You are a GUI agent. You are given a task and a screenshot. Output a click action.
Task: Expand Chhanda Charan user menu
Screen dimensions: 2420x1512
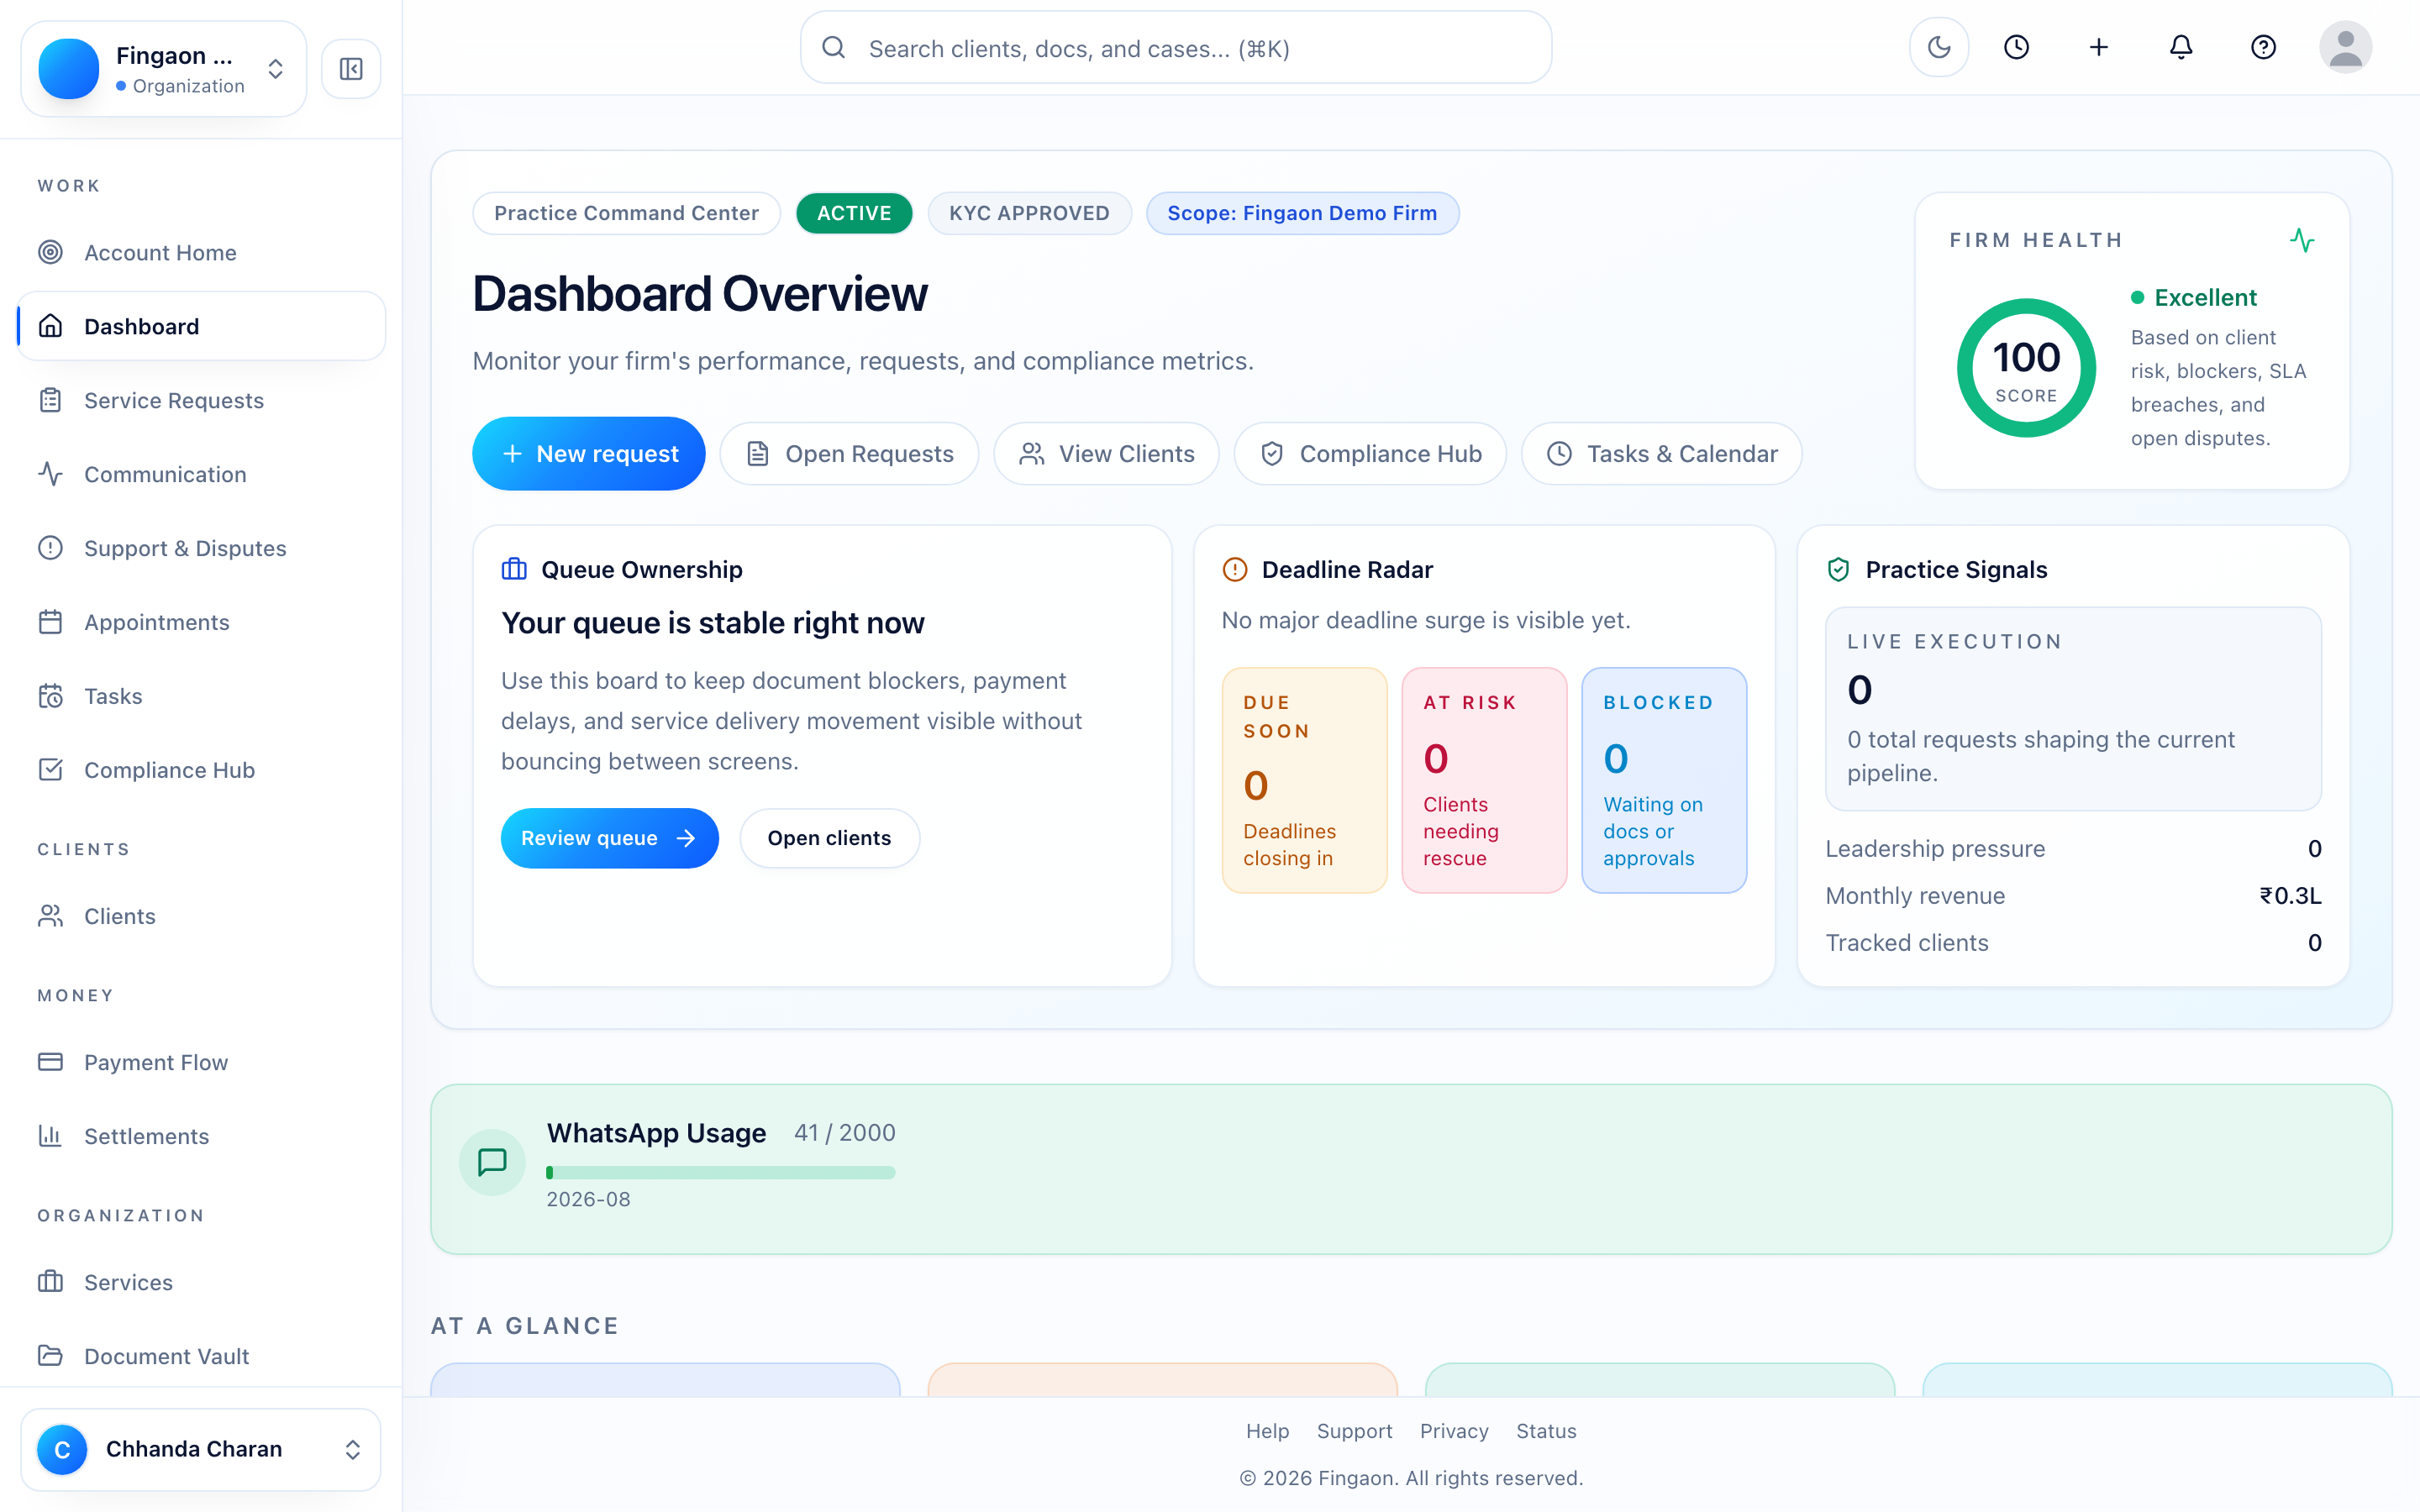click(201, 1449)
